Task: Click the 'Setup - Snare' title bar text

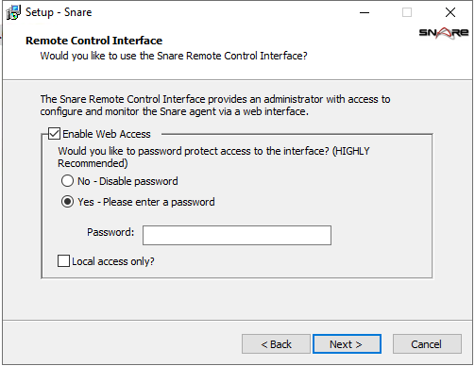Action: point(59,12)
